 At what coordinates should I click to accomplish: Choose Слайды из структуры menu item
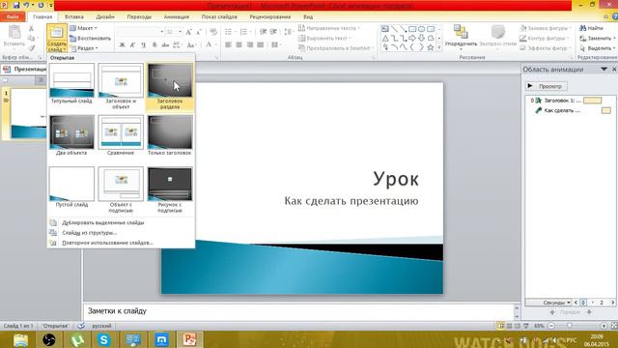(89, 233)
